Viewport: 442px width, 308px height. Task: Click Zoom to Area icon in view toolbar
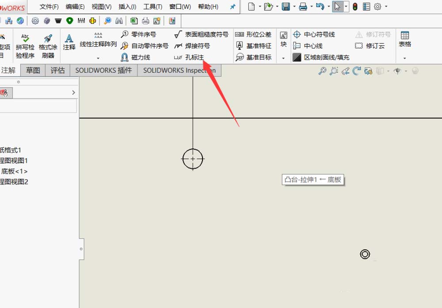334,71
